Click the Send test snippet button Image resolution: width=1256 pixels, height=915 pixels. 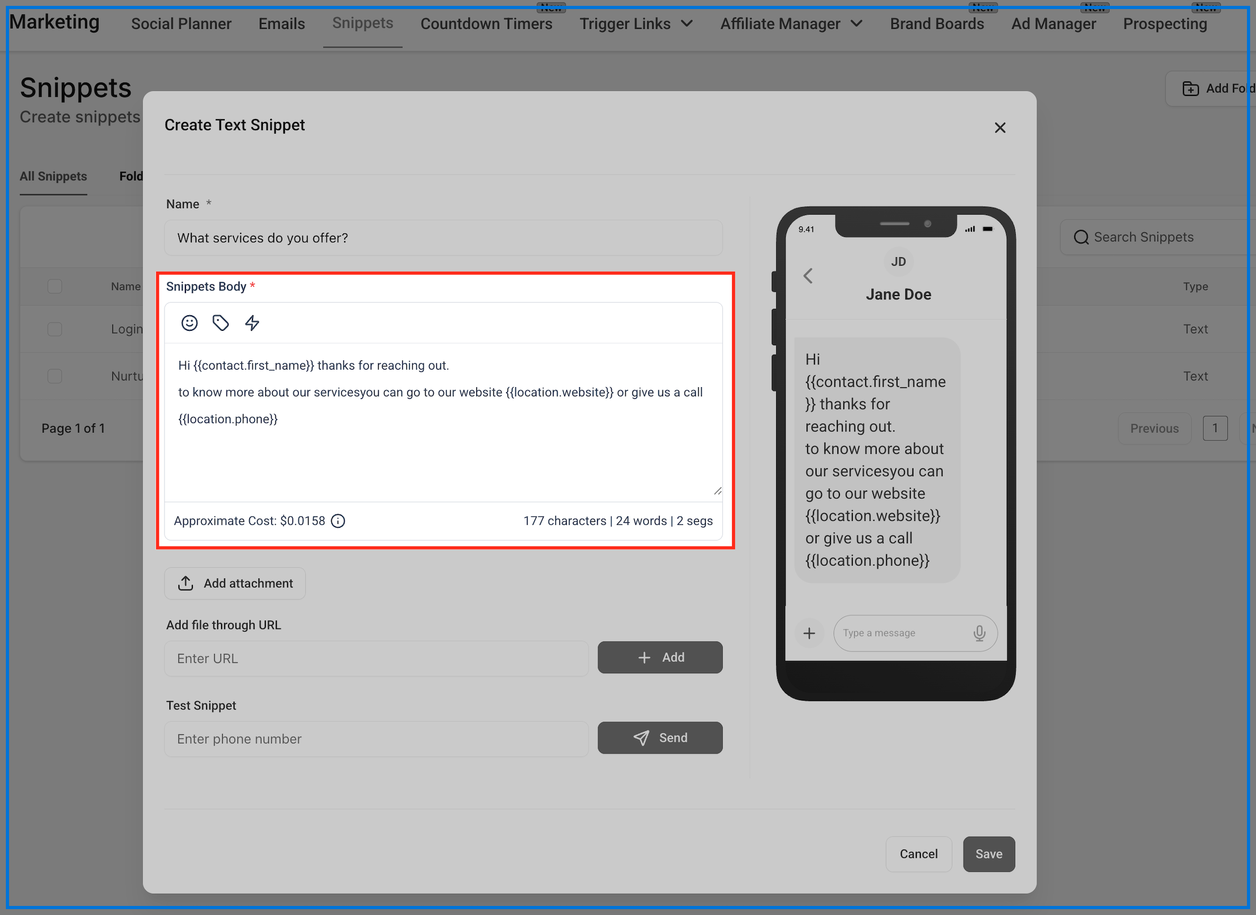click(x=659, y=738)
